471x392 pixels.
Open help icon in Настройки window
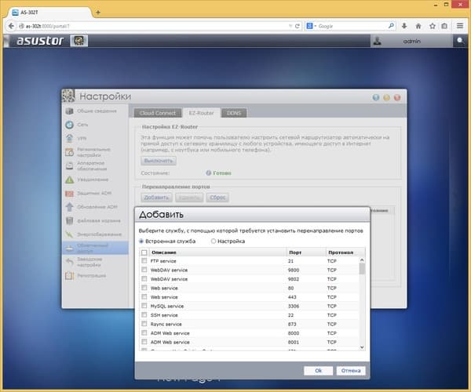(376, 97)
